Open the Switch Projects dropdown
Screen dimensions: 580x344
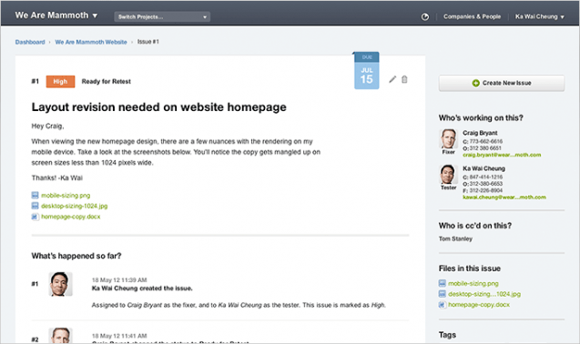[x=162, y=16]
